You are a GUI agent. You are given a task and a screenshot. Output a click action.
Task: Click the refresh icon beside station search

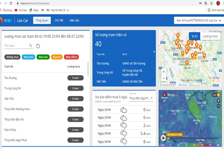(38, 46)
